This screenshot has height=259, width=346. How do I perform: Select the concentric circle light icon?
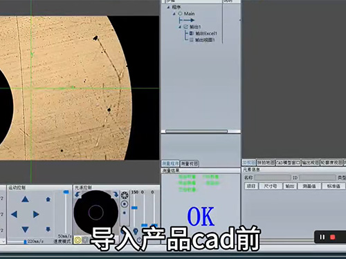pos(125,204)
